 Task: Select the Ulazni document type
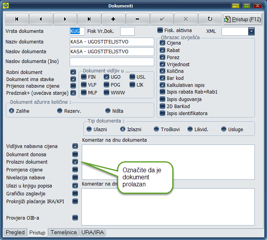click(x=89, y=129)
